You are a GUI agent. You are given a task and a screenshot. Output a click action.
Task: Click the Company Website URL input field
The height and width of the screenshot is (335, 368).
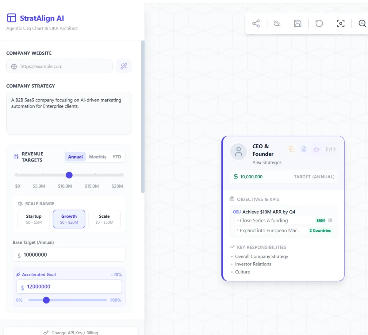point(59,66)
